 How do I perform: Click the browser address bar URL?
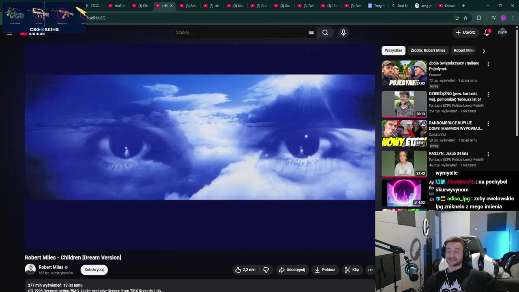coord(268,18)
